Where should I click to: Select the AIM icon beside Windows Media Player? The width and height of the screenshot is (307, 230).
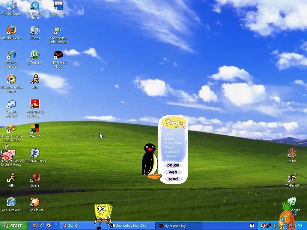click(35, 81)
